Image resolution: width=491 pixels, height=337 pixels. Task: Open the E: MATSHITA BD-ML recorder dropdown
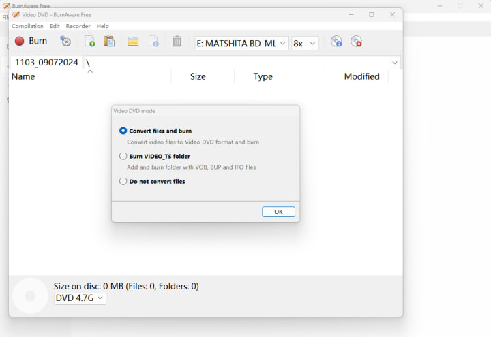pos(241,43)
